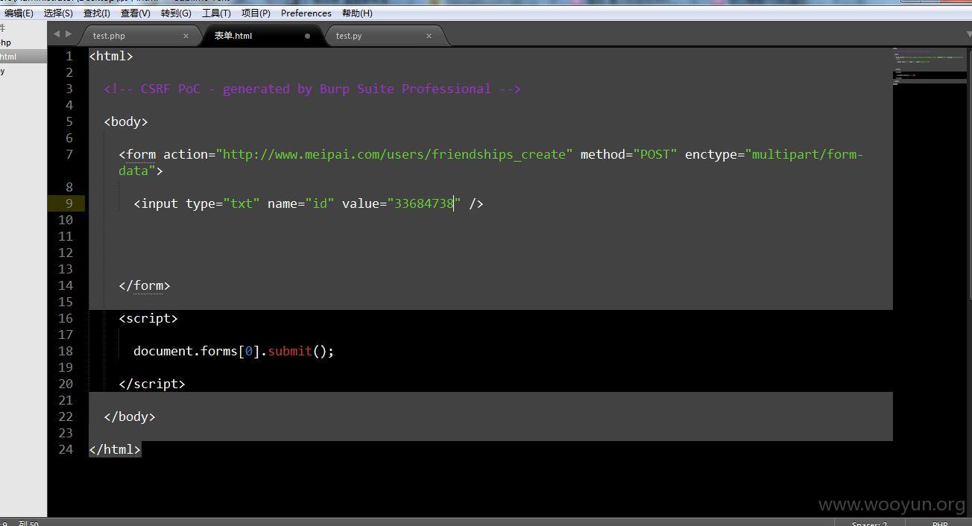Open the 帮助(H) menu
The height and width of the screenshot is (526, 972).
(x=357, y=13)
